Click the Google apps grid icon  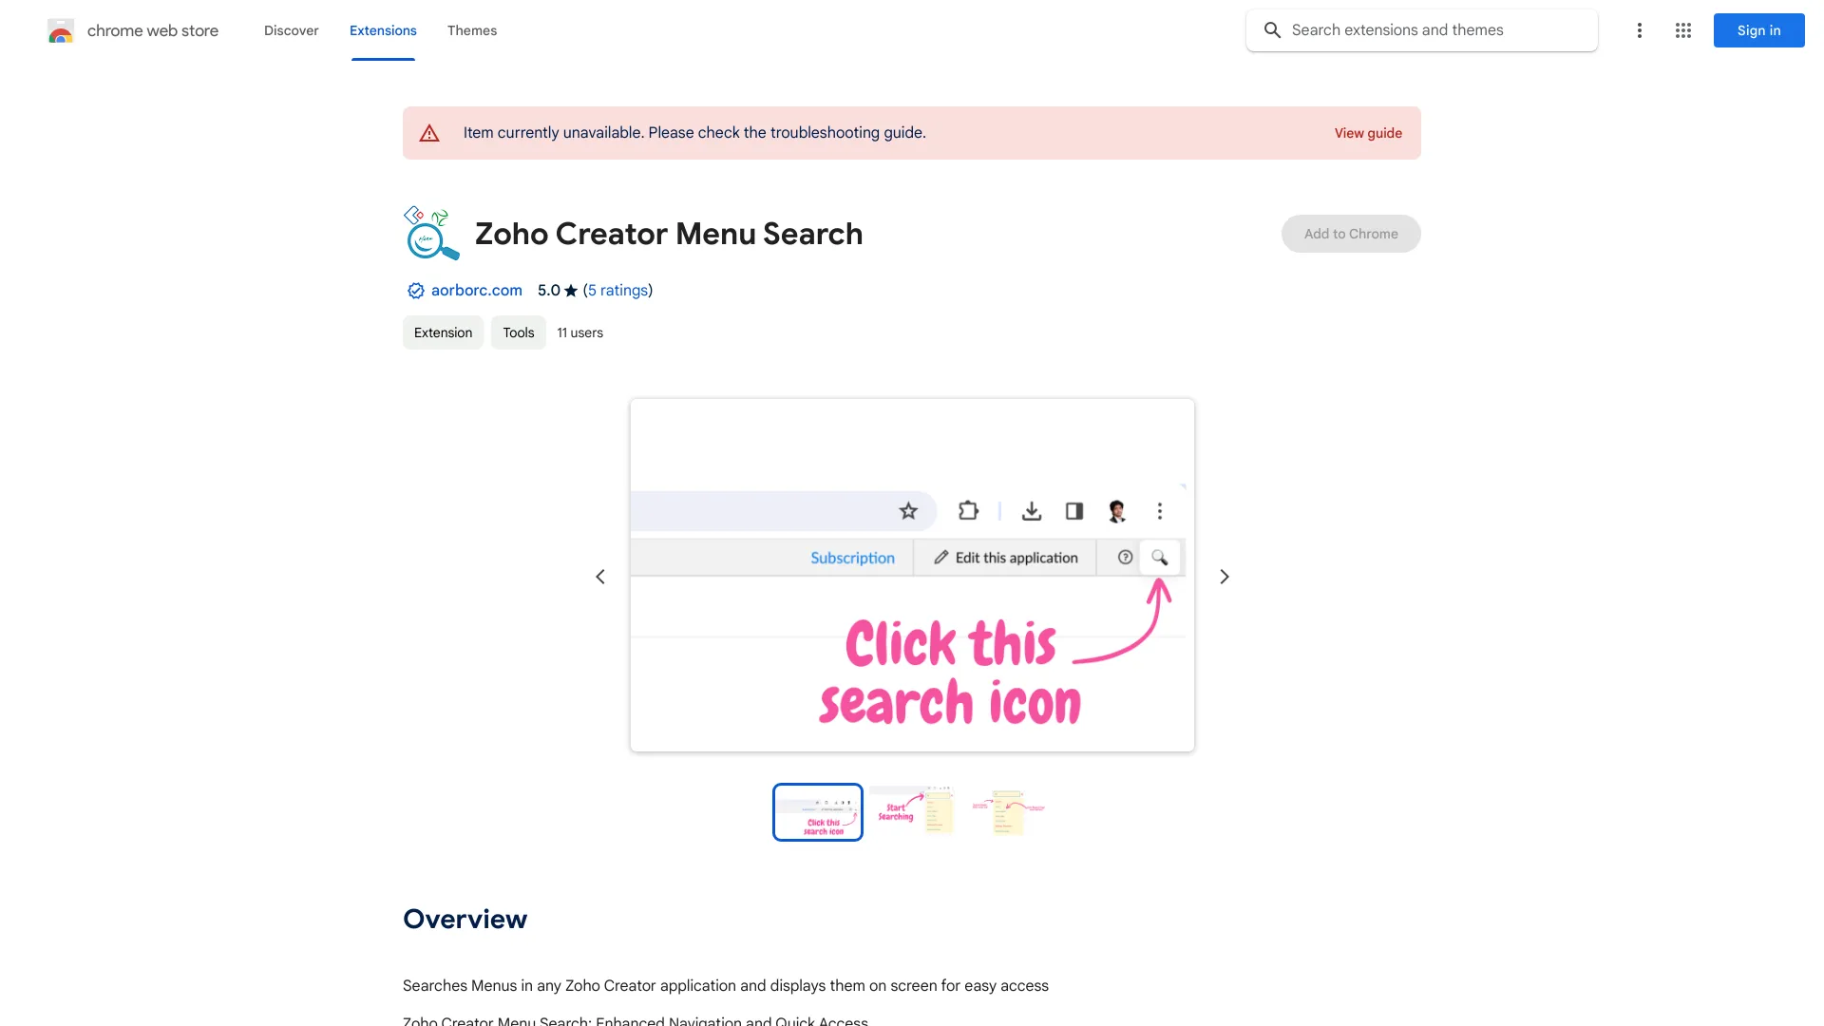click(1683, 30)
